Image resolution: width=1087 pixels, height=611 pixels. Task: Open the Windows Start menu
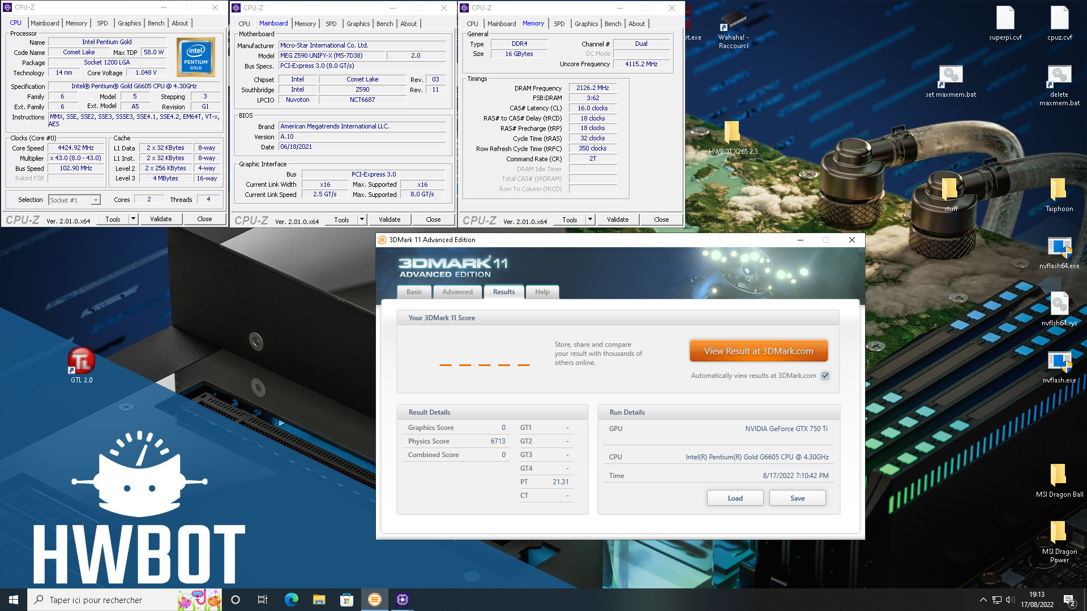(x=14, y=600)
